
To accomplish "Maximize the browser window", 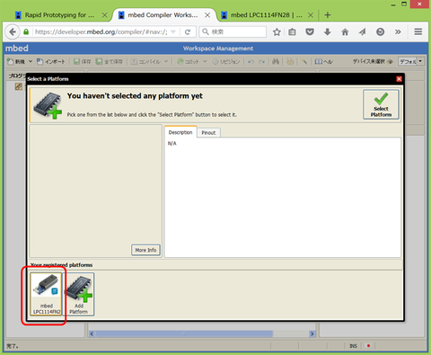I will pyautogui.click(x=404, y=4).
